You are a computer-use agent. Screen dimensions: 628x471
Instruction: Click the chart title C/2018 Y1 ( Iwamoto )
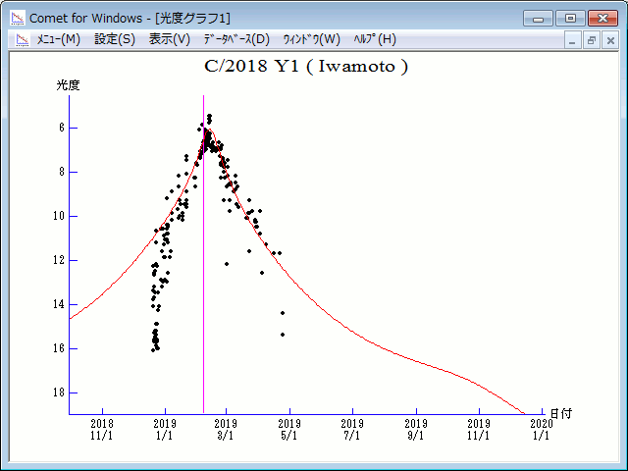point(305,67)
